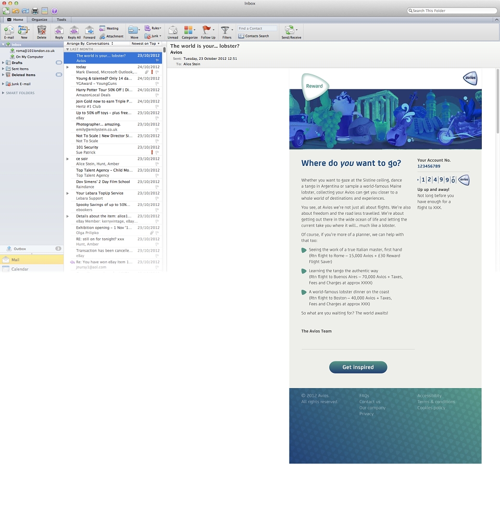This screenshot has height=517, width=500.
Task: Switch to Calendar view
Action: tap(32, 269)
